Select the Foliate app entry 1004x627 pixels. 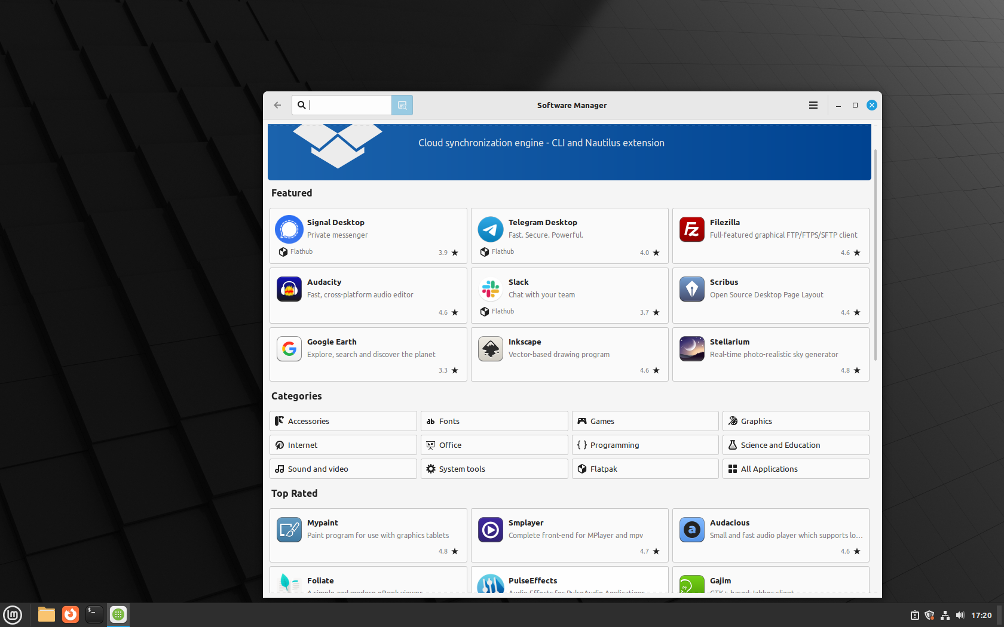pyautogui.click(x=368, y=580)
